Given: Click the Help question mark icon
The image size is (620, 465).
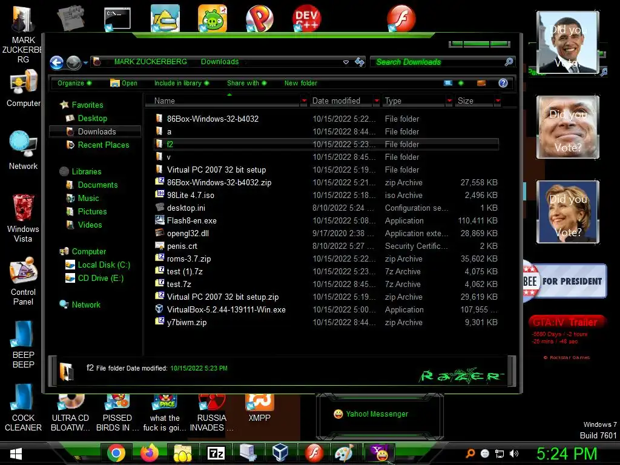Looking at the screenshot, I should [x=503, y=83].
